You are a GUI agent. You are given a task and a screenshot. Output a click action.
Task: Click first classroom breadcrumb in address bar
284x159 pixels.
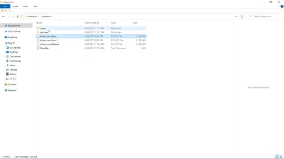tap(32, 16)
